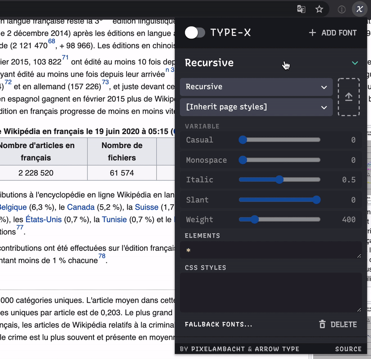Screen dimensions: 371x359
Task: Click the Slant axis label
Action: (197, 200)
